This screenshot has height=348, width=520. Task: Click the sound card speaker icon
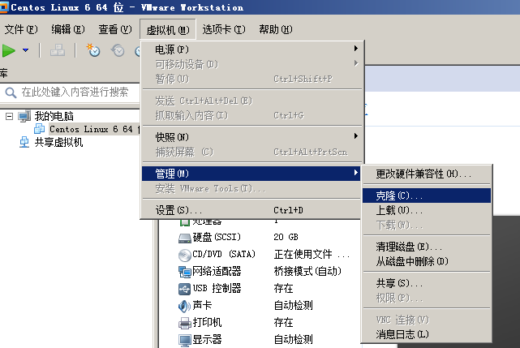pyautogui.click(x=185, y=306)
